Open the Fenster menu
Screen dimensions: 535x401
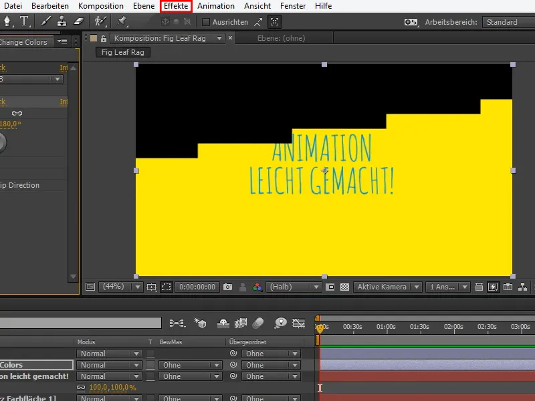293,6
